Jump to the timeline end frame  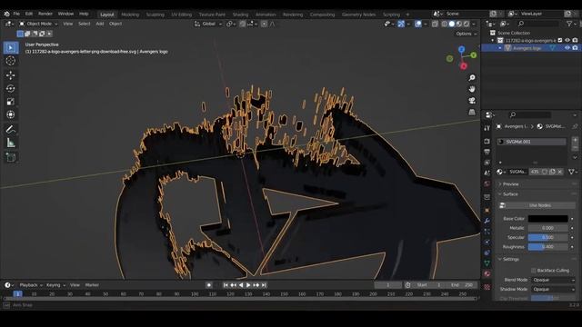click(x=264, y=285)
